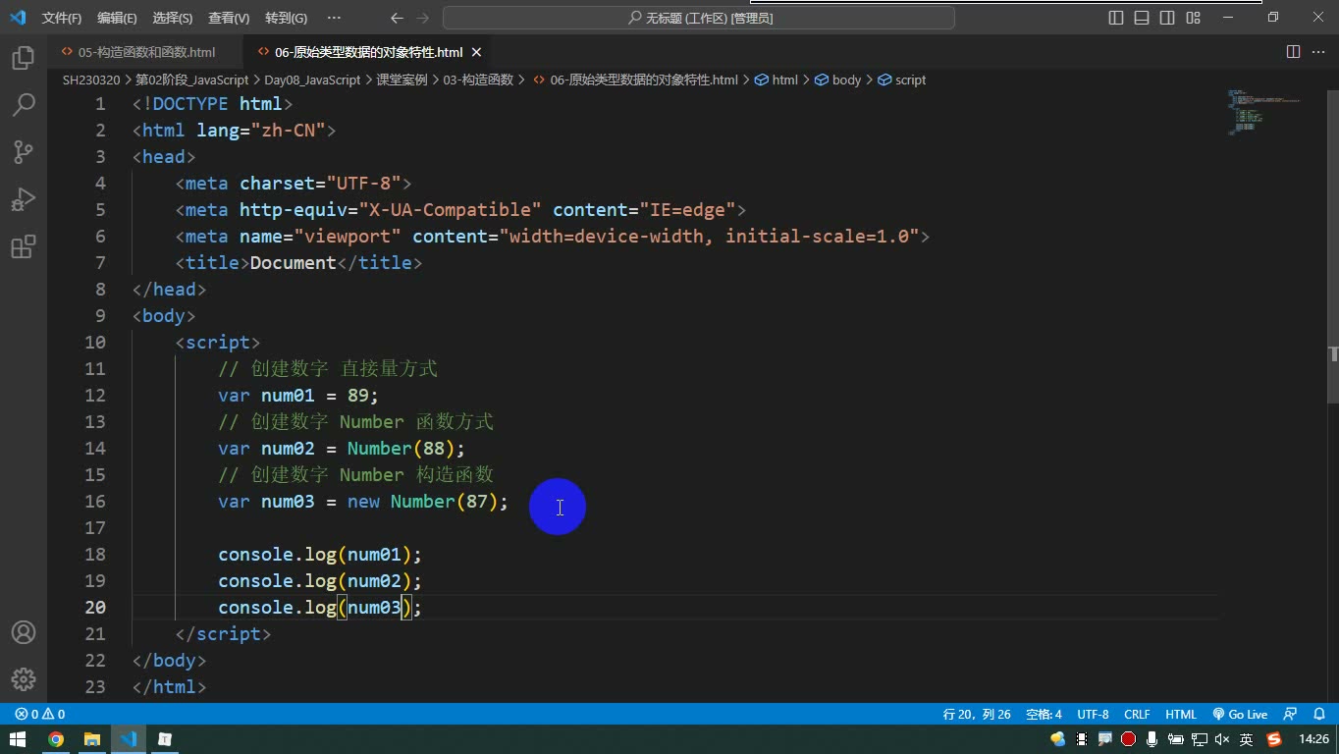
Task: Toggle the secondary side bar layout
Action: (1167, 18)
